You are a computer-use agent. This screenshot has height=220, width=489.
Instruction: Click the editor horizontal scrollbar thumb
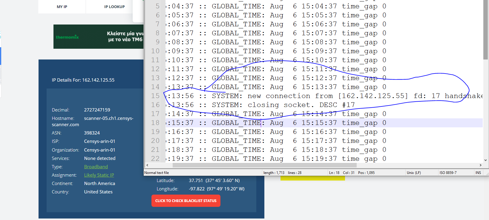click(264, 165)
